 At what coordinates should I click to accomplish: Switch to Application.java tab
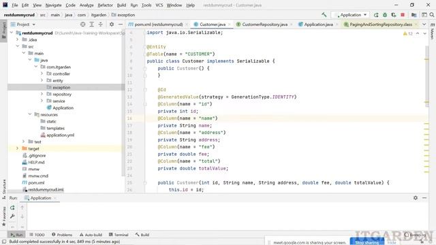click(x=318, y=24)
